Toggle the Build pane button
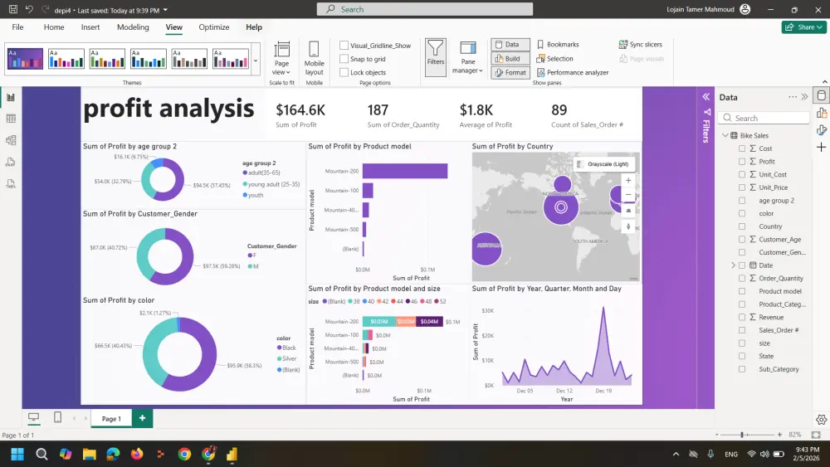The image size is (830, 467). click(510, 59)
